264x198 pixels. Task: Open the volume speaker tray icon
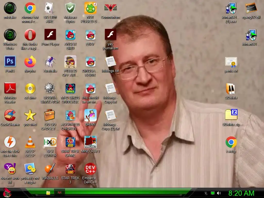click(x=219, y=193)
